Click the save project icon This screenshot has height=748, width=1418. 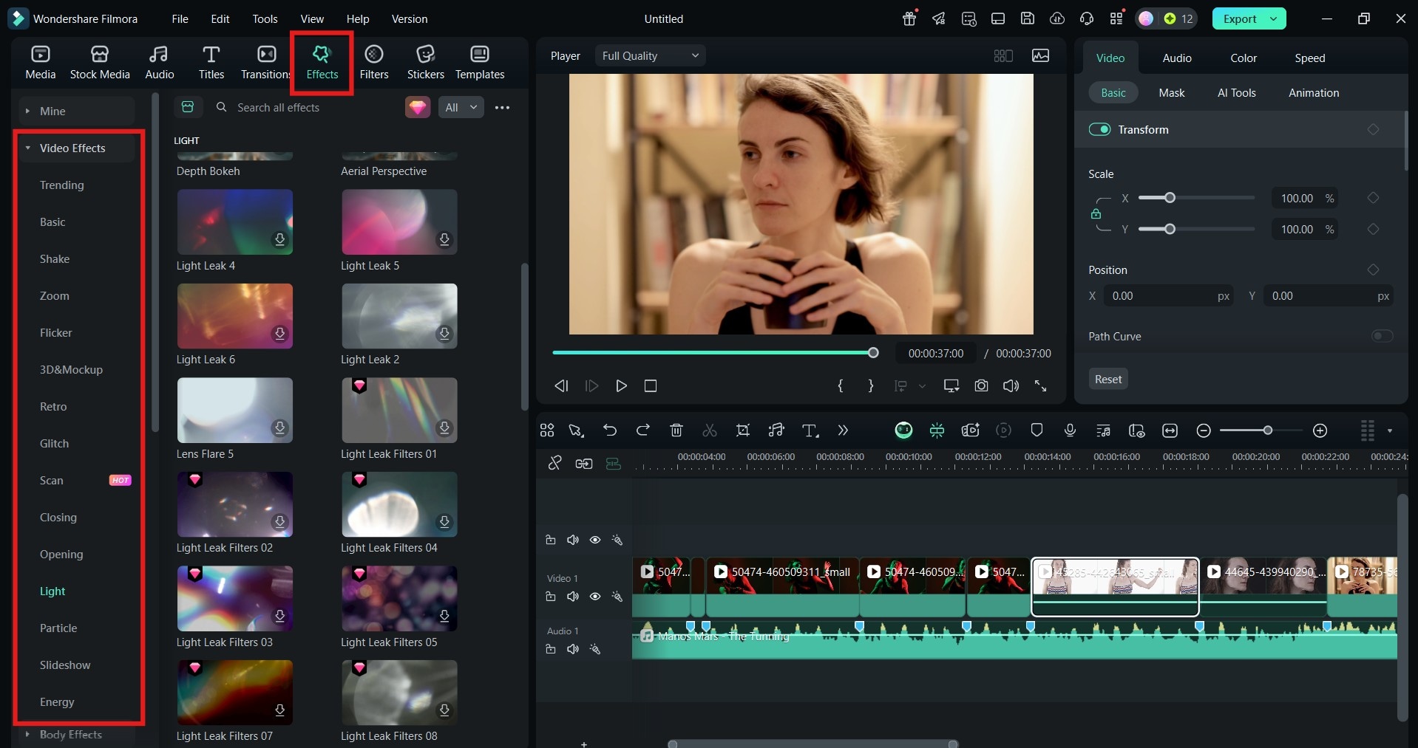point(1028,18)
